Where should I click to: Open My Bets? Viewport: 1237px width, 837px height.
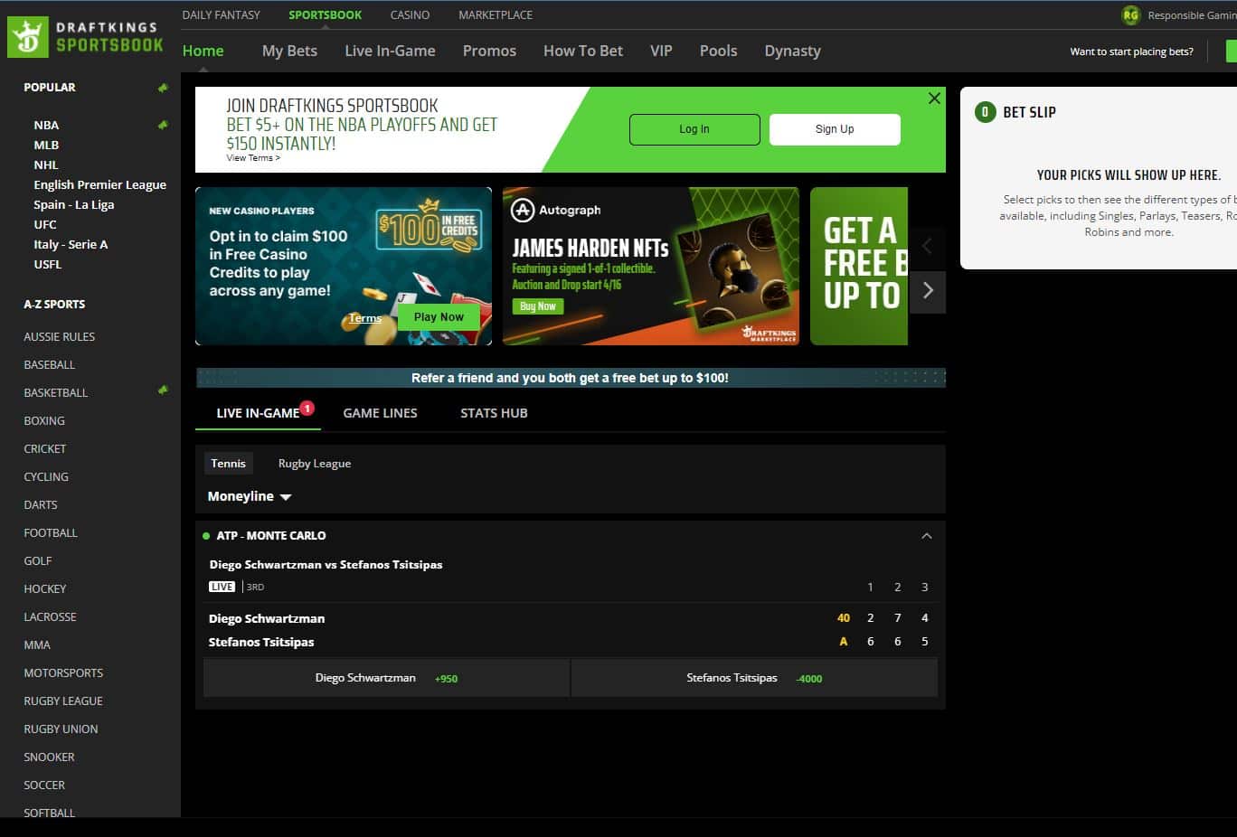coord(289,51)
